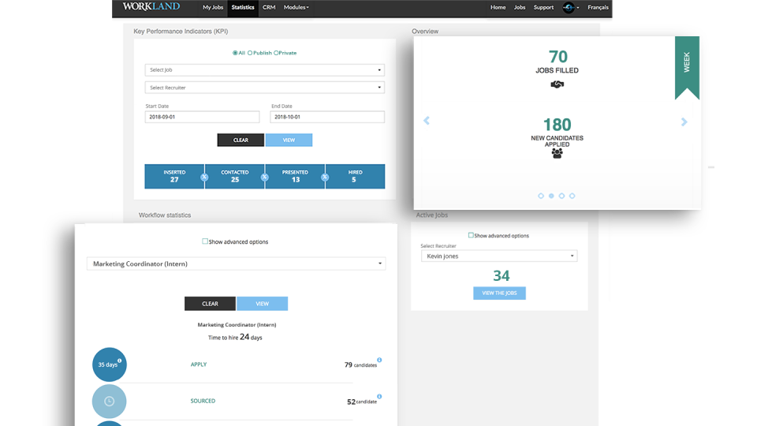Click the HIRED 5 stage tile

tap(356, 176)
